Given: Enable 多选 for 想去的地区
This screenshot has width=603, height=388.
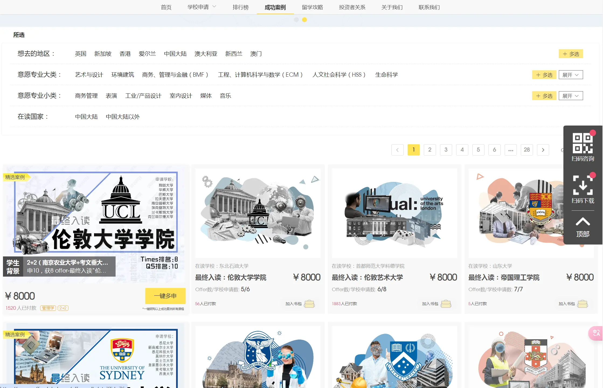Looking at the screenshot, I should 571,54.
